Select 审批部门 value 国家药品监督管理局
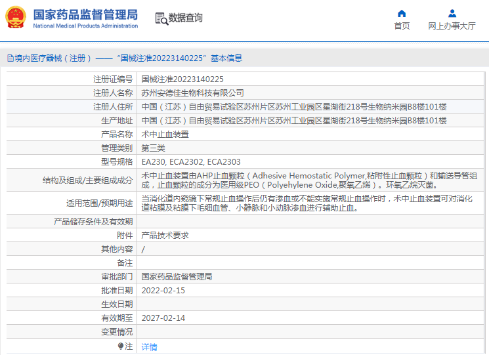This screenshot has width=489, height=355. pos(177,276)
